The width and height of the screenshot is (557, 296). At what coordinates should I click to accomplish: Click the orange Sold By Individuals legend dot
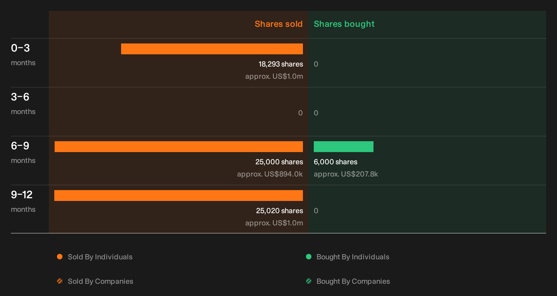coord(60,257)
